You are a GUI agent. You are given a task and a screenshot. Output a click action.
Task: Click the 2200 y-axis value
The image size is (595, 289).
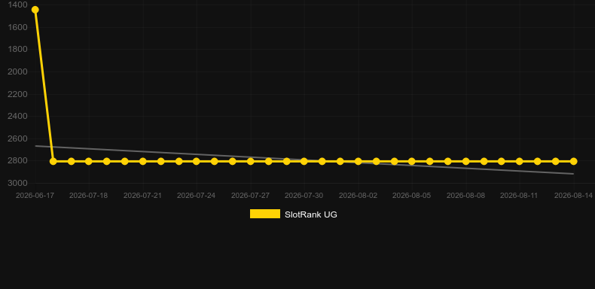click(x=17, y=94)
